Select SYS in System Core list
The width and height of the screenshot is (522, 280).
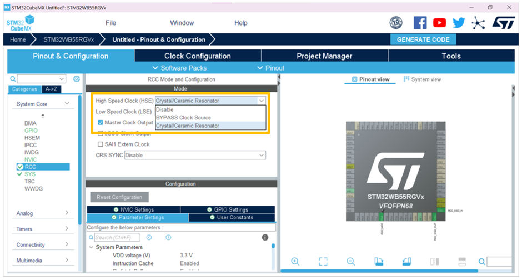point(30,174)
